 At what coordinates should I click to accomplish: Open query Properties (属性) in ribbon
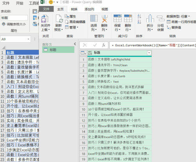(x=70, y=16)
